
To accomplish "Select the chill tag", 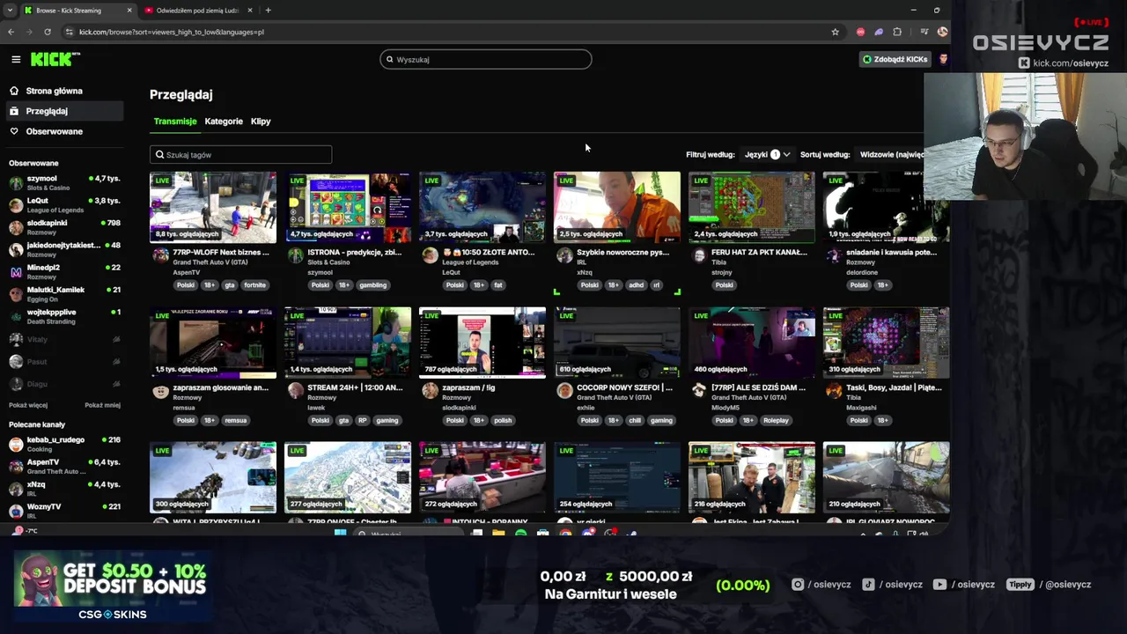I will pyautogui.click(x=635, y=420).
